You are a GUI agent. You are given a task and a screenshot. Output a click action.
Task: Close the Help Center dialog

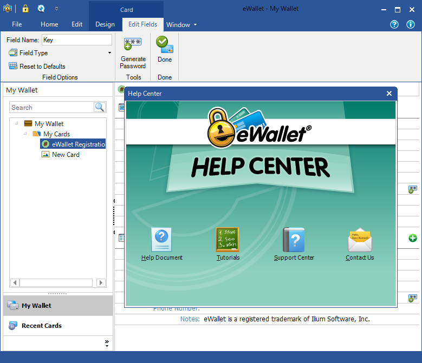(389, 93)
